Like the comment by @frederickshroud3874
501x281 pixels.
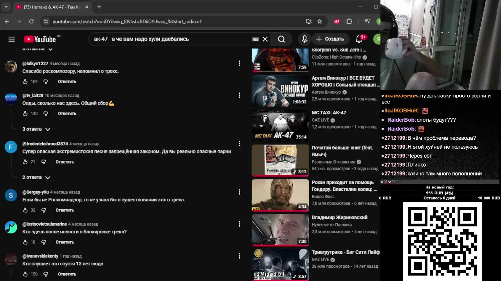tap(25, 162)
